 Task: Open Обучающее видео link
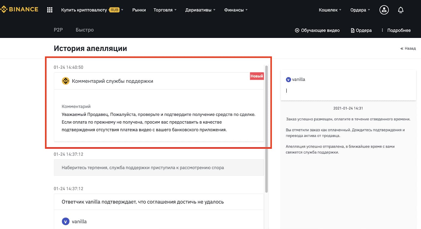pyautogui.click(x=317, y=30)
